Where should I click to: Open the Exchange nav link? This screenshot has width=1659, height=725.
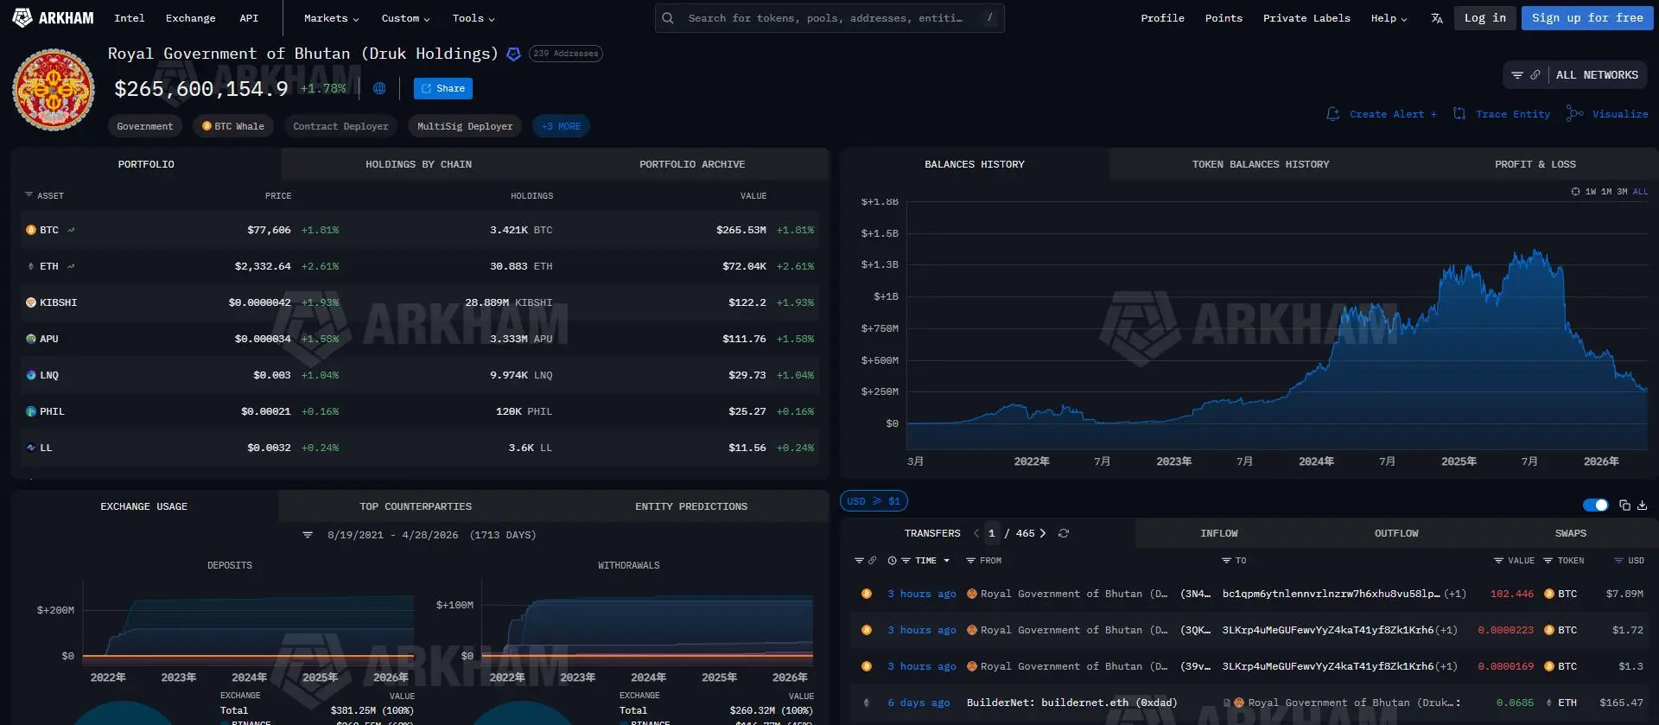[191, 18]
